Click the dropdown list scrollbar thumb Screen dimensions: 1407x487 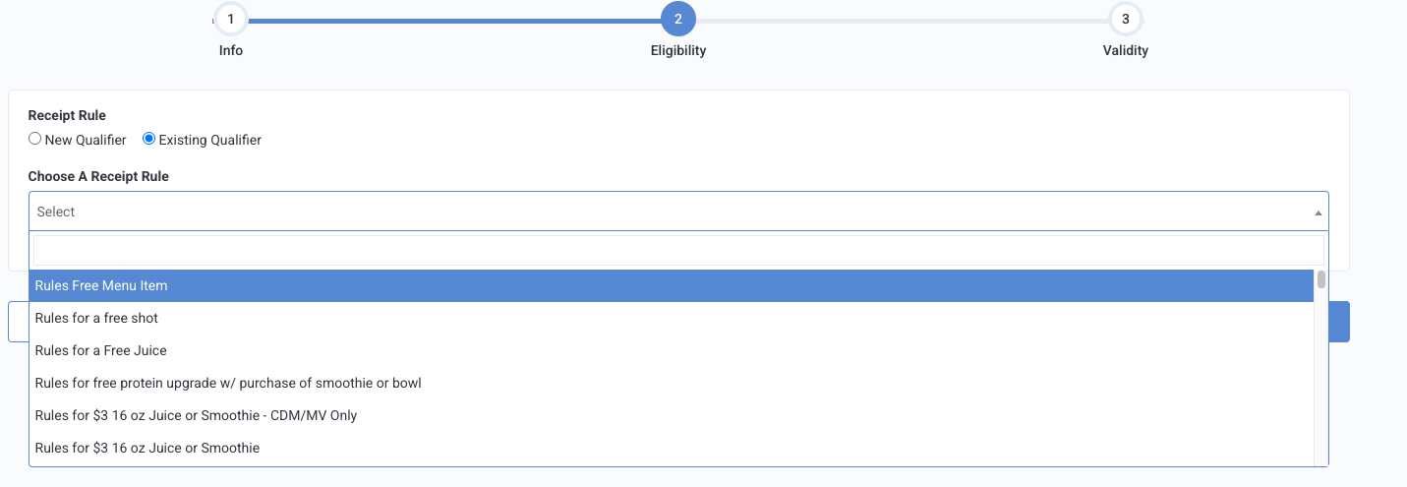[x=1321, y=279]
